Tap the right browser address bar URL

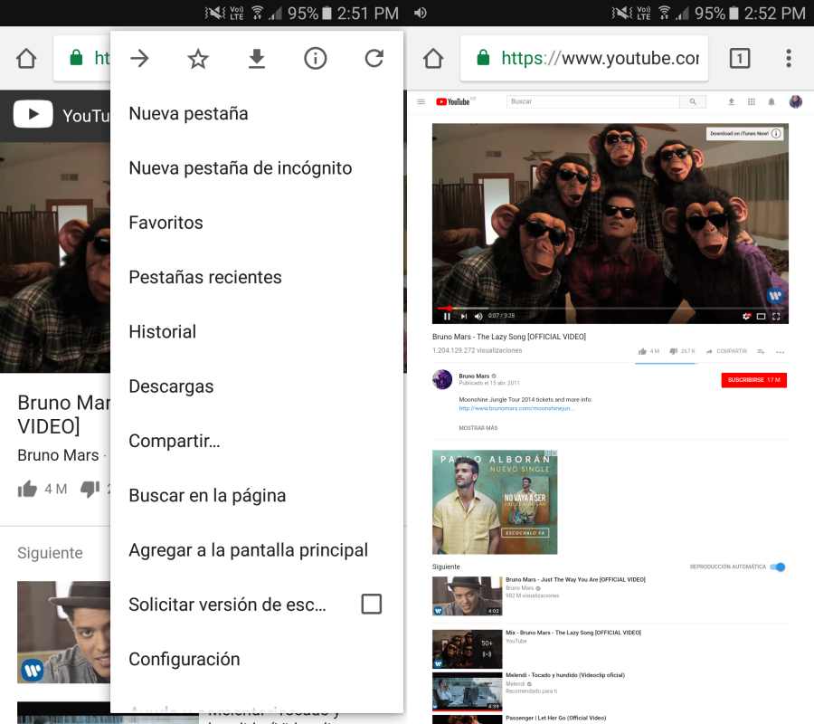pyautogui.click(x=600, y=58)
